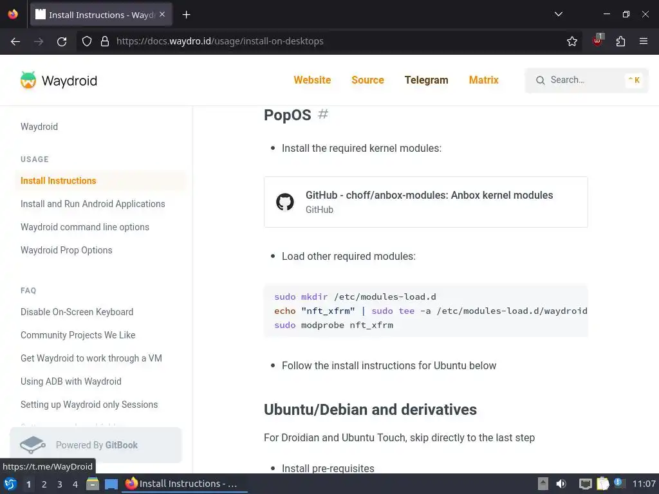Open the Extensions puzzle icon
This screenshot has height=494, width=659.
click(x=620, y=41)
